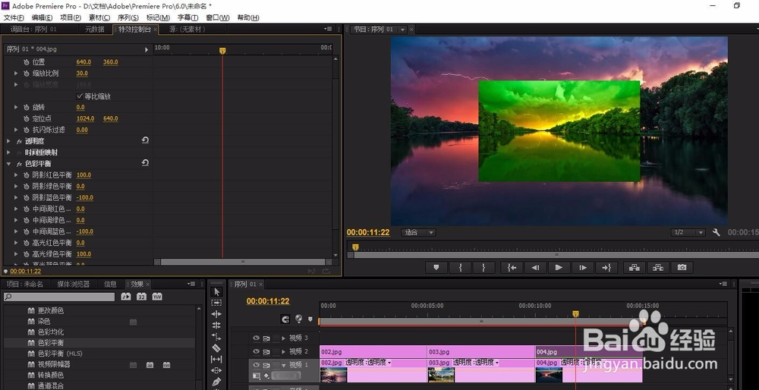
Task: Filter effects by Accelerated Effects icon
Action: click(x=126, y=297)
